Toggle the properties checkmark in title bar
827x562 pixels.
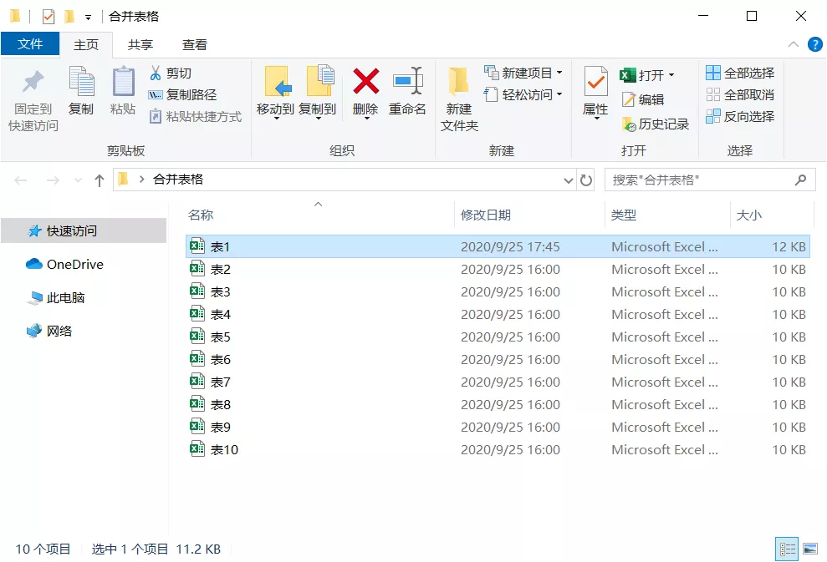(x=48, y=17)
